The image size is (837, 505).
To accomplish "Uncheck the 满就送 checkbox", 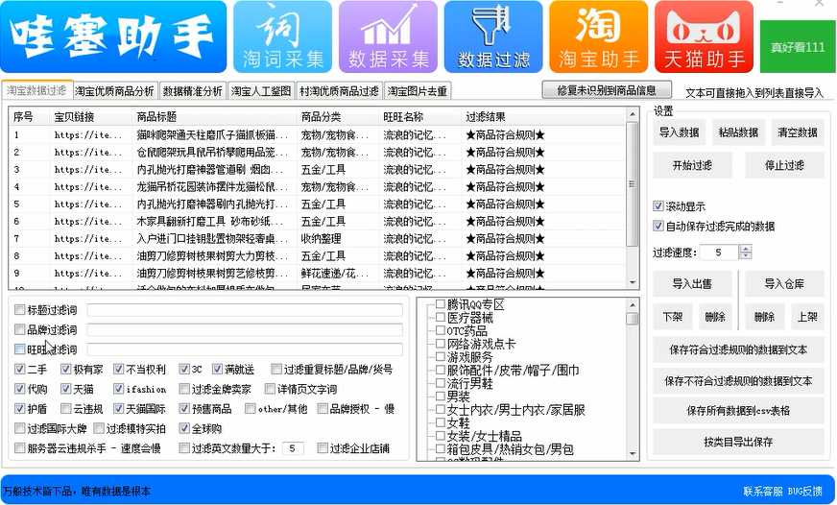I will point(217,369).
